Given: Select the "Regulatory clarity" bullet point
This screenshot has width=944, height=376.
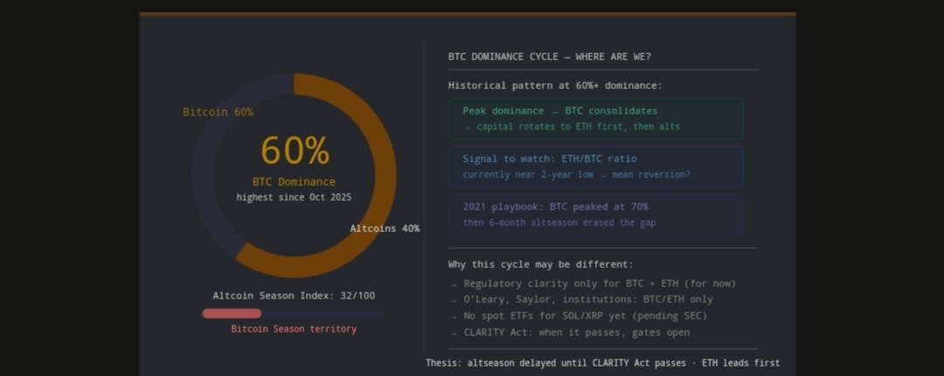Looking at the screenshot, I should [593, 284].
